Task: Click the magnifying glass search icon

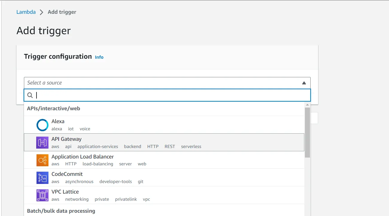Action: [30, 95]
